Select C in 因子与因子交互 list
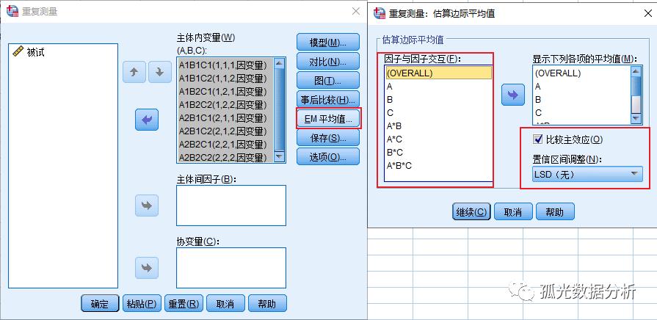 click(439, 113)
